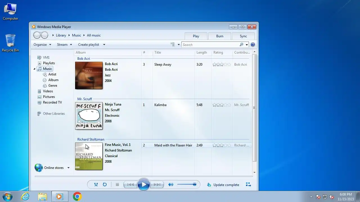Select Maid with the Flaxen Hair track
Viewport: 360px width, 202px height.
pyautogui.click(x=173, y=145)
